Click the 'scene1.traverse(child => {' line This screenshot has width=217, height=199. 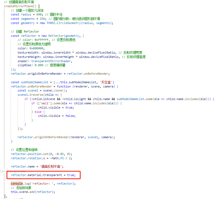(x=40, y=95)
